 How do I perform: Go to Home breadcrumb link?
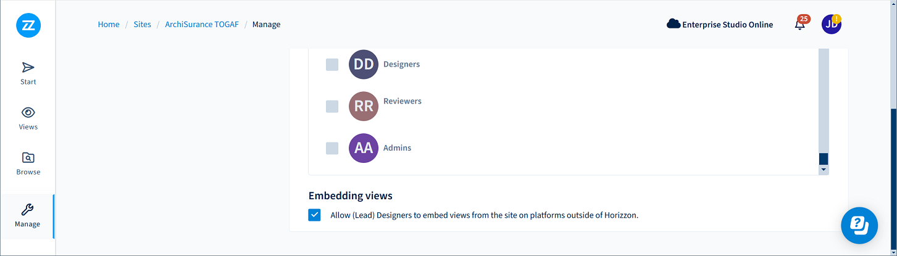click(x=109, y=25)
